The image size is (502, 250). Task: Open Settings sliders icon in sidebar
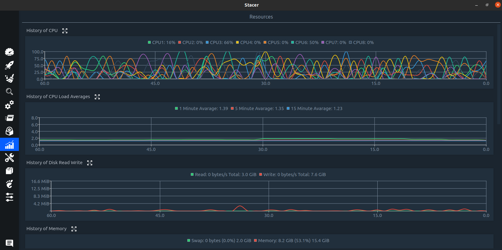point(9,197)
